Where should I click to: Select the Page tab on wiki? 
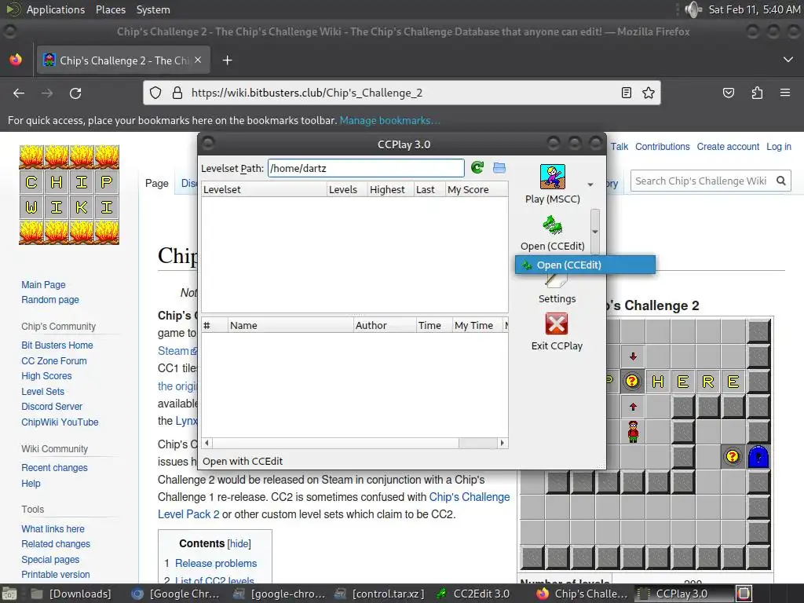pyautogui.click(x=157, y=183)
